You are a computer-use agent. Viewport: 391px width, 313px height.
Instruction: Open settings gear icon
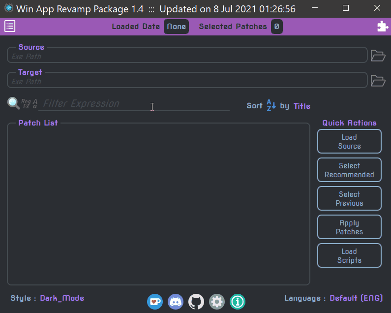pos(217,302)
